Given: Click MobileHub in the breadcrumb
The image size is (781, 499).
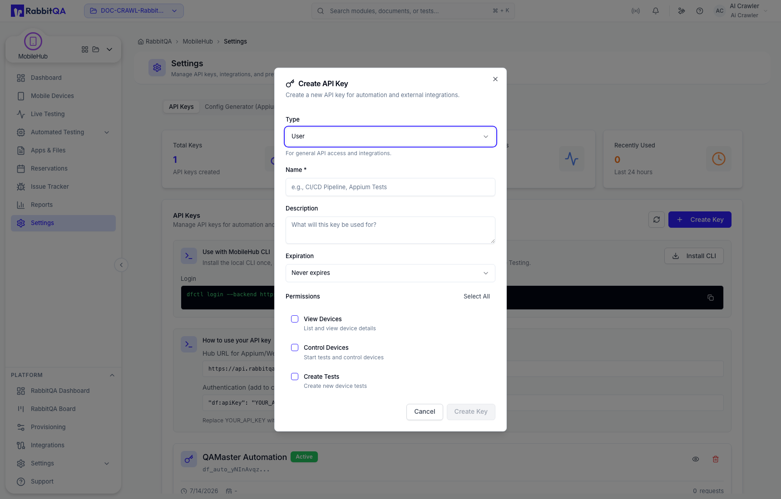Looking at the screenshot, I should tap(198, 41).
